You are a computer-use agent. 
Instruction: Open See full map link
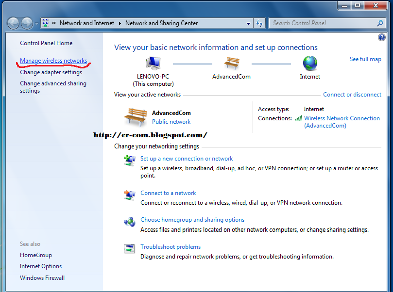(365, 59)
